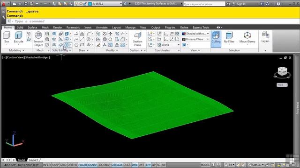300x168 pixels.
Task: Click the command line customize wrench icon
Action: click(3, 17)
